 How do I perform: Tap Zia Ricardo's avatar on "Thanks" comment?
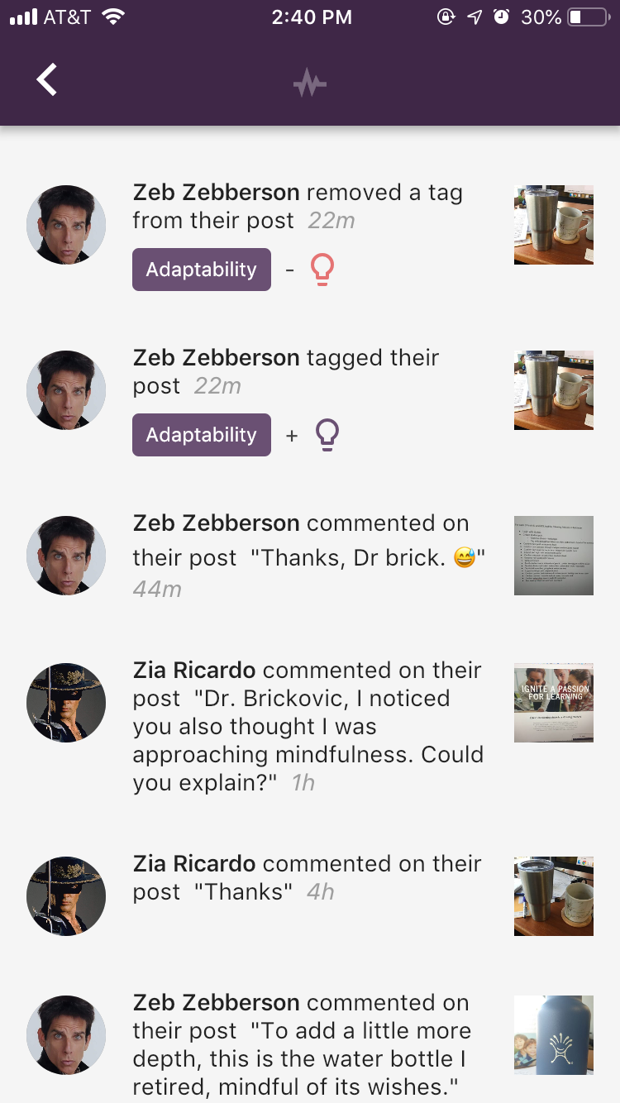tap(66, 896)
